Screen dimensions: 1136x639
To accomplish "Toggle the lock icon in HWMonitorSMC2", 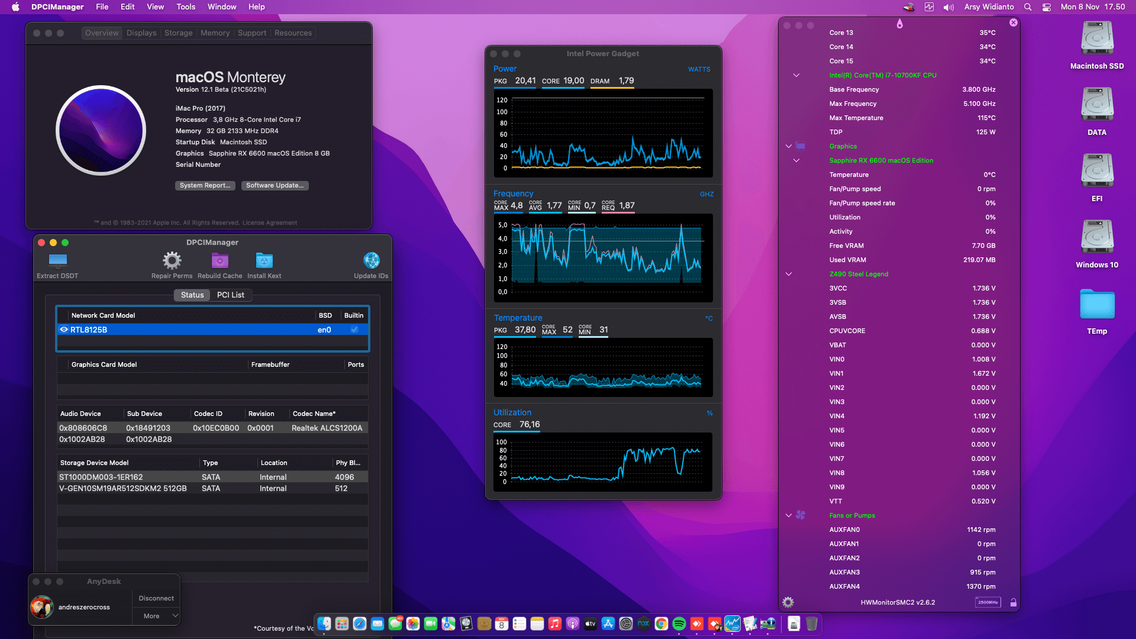I will (x=1013, y=602).
